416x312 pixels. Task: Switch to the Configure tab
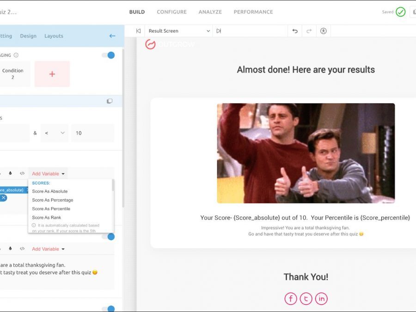click(x=171, y=12)
